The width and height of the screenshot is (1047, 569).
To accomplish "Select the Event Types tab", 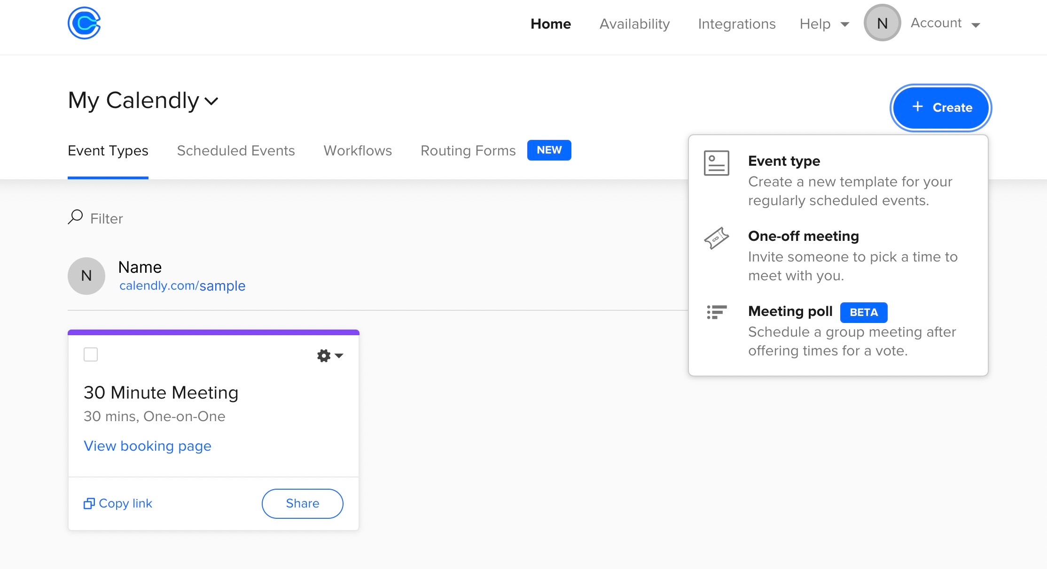I will pos(108,151).
